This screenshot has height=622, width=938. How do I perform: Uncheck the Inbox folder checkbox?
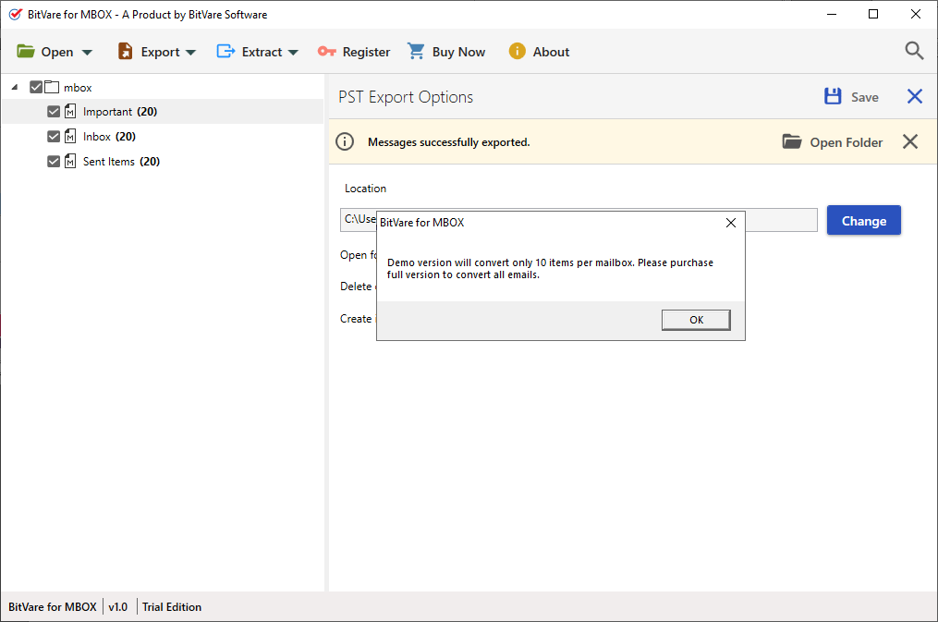coord(54,137)
